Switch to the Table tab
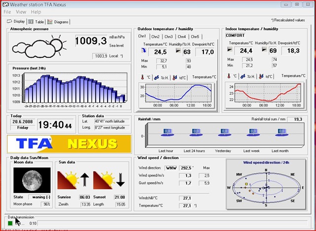Image resolution: width=316 pixels, height=231 pixels. click(x=36, y=22)
